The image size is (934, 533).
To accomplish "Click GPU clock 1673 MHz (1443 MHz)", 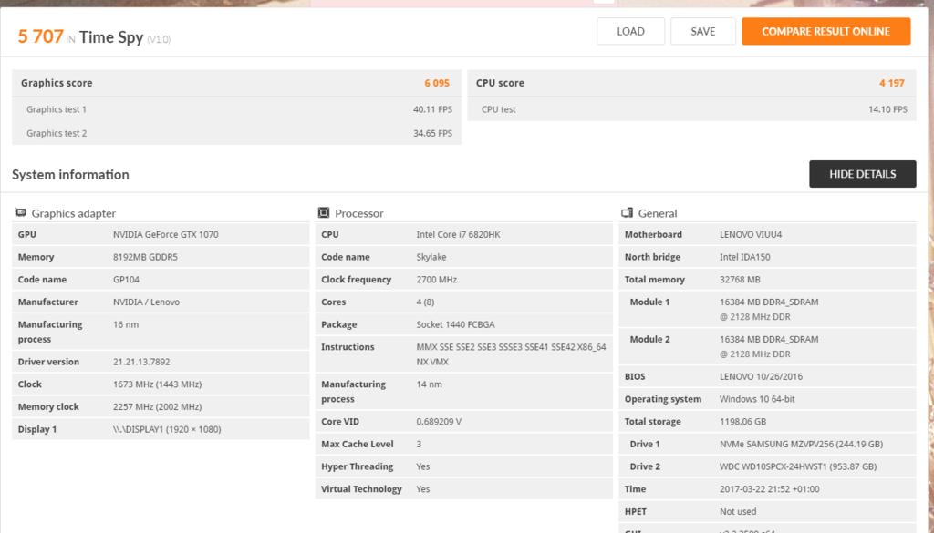I will (157, 384).
